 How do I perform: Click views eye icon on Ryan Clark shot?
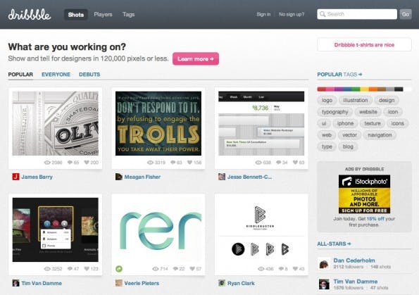coord(261,269)
